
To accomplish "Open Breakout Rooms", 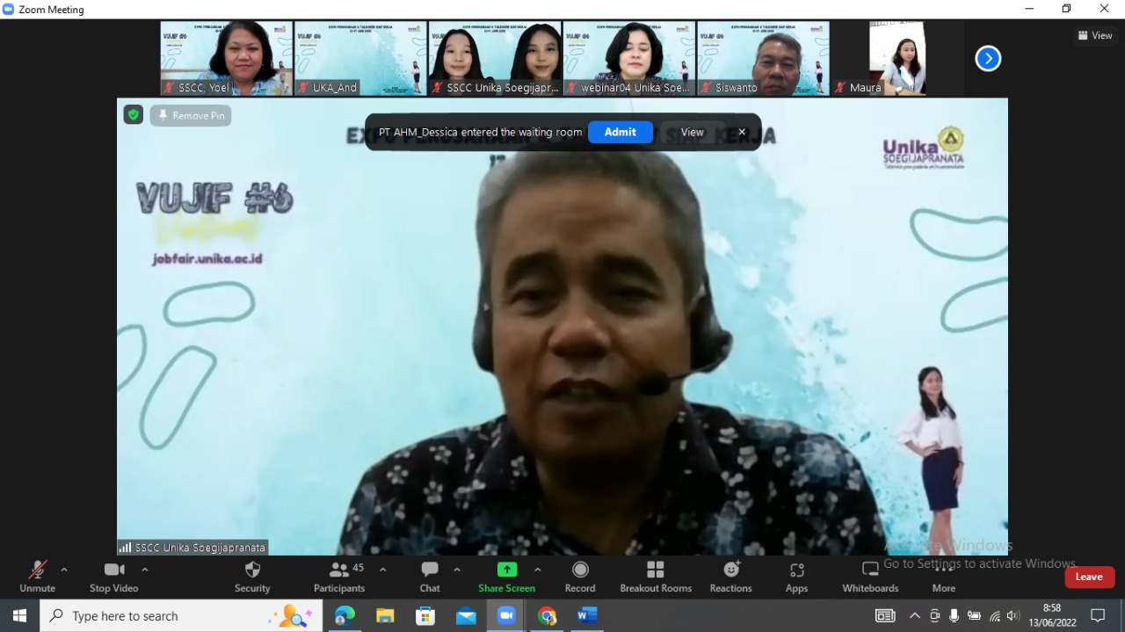I will [656, 577].
